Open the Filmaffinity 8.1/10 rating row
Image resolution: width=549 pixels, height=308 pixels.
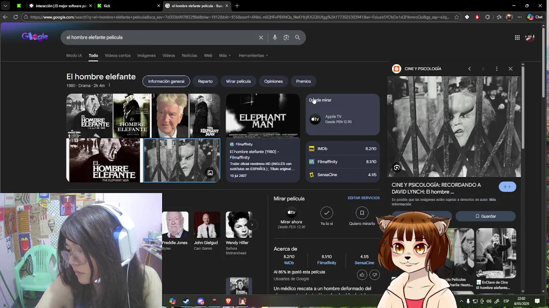(342, 162)
